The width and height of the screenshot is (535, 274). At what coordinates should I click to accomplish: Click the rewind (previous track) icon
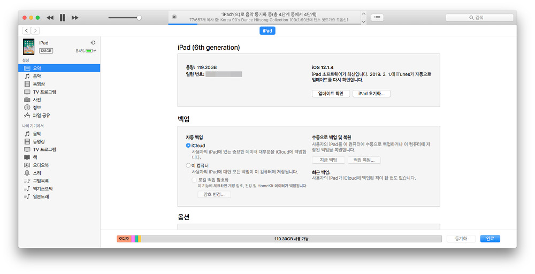50,18
